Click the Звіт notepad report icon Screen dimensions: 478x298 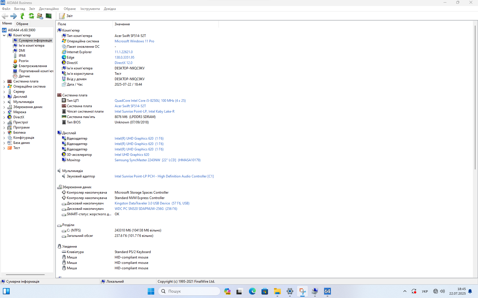(x=62, y=16)
